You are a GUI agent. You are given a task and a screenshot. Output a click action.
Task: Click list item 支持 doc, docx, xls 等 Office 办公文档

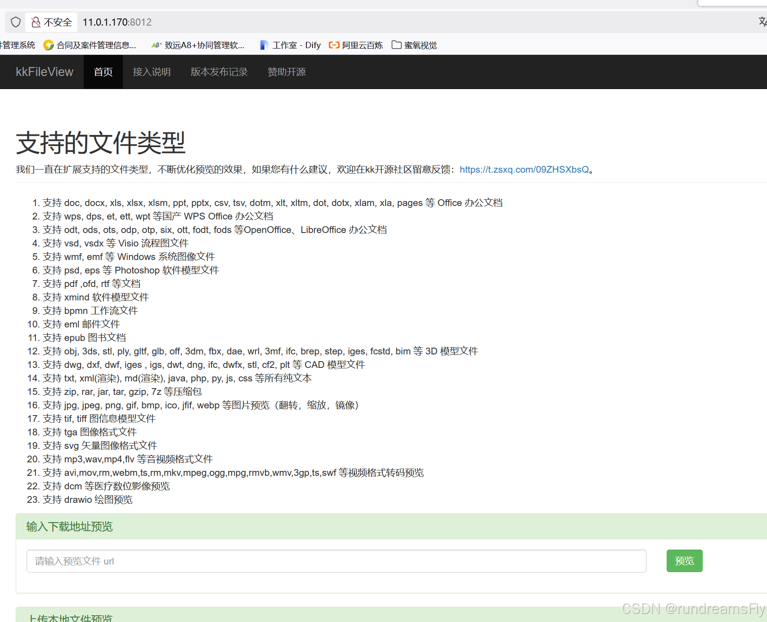tap(273, 203)
